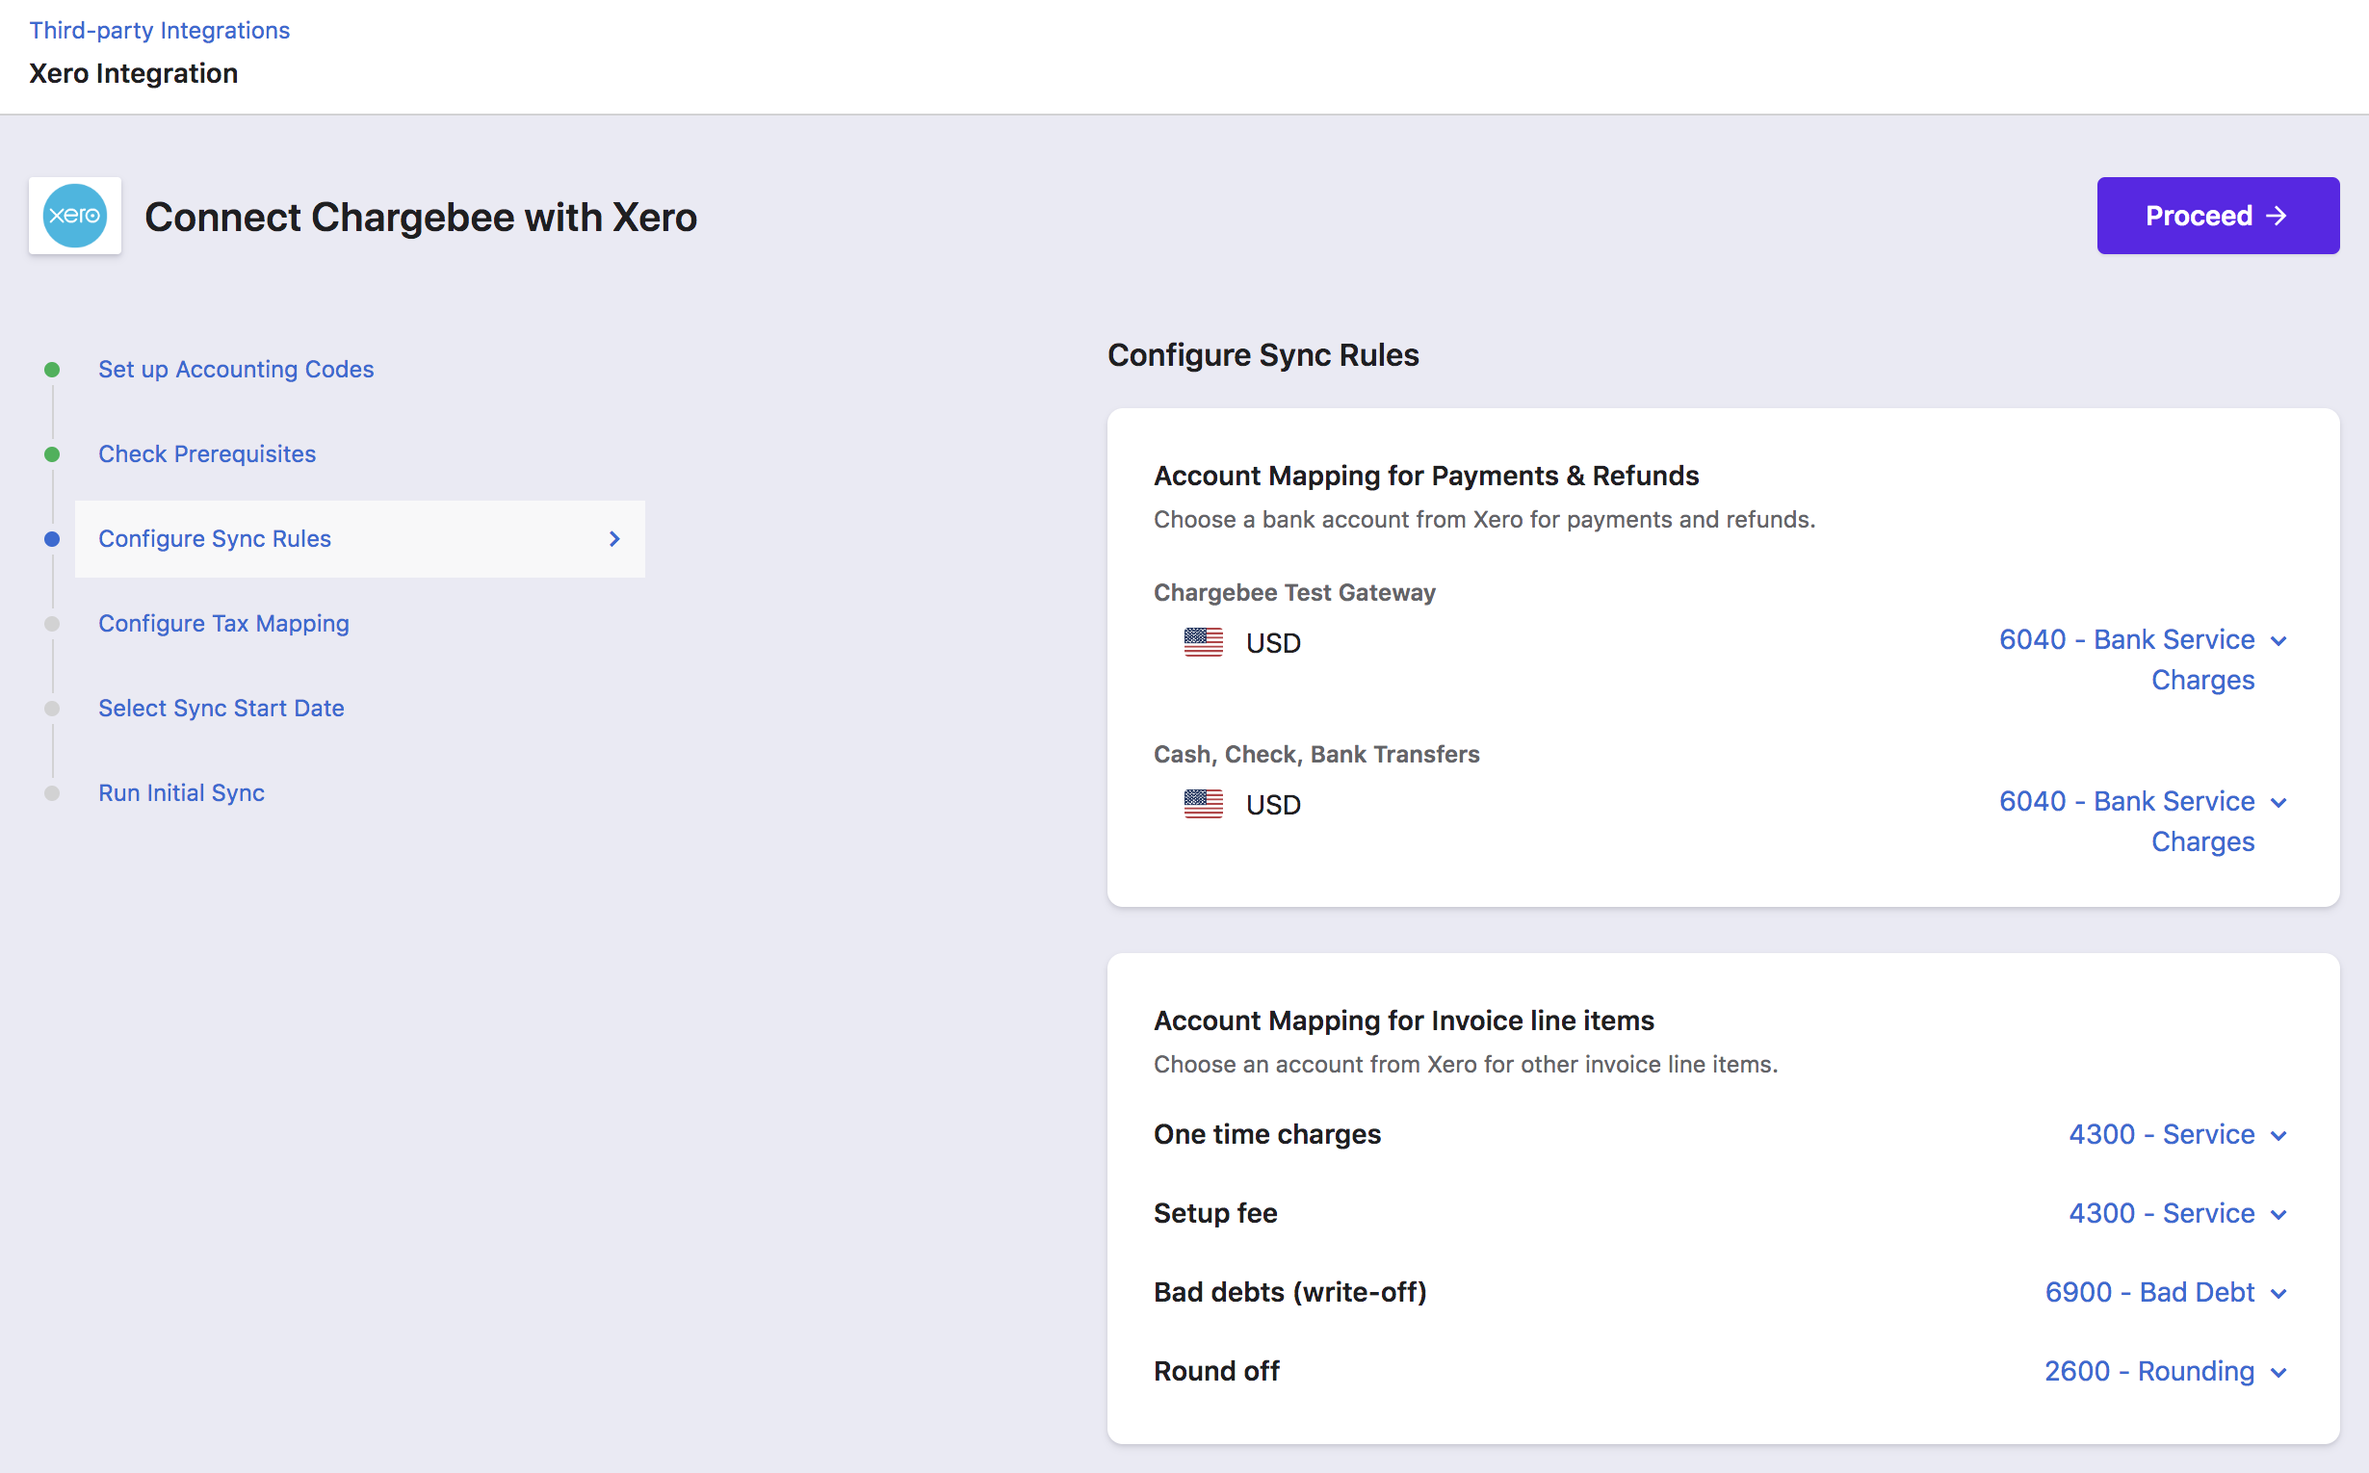The image size is (2369, 1473).
Task: Click 'Setup fee' label
Action: coord(1215,1213)
